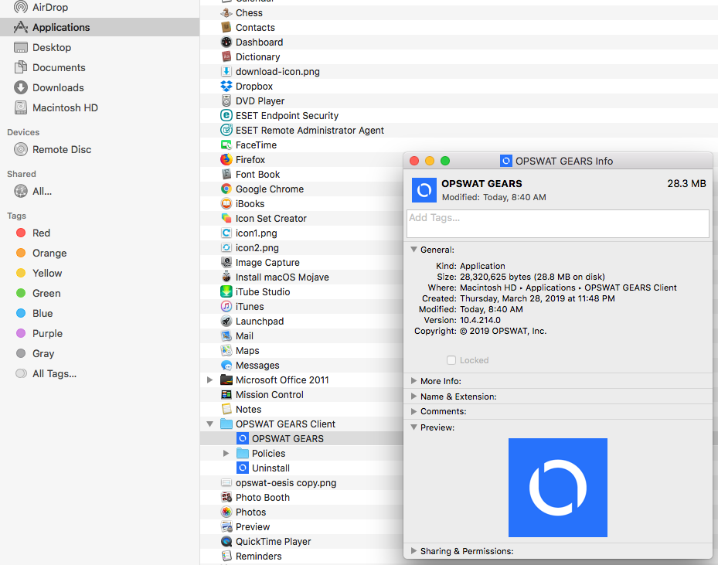Click the Photo Booth icon
Image resolution: width=718 pixels, height=565 pixels.
click(226, 497)
